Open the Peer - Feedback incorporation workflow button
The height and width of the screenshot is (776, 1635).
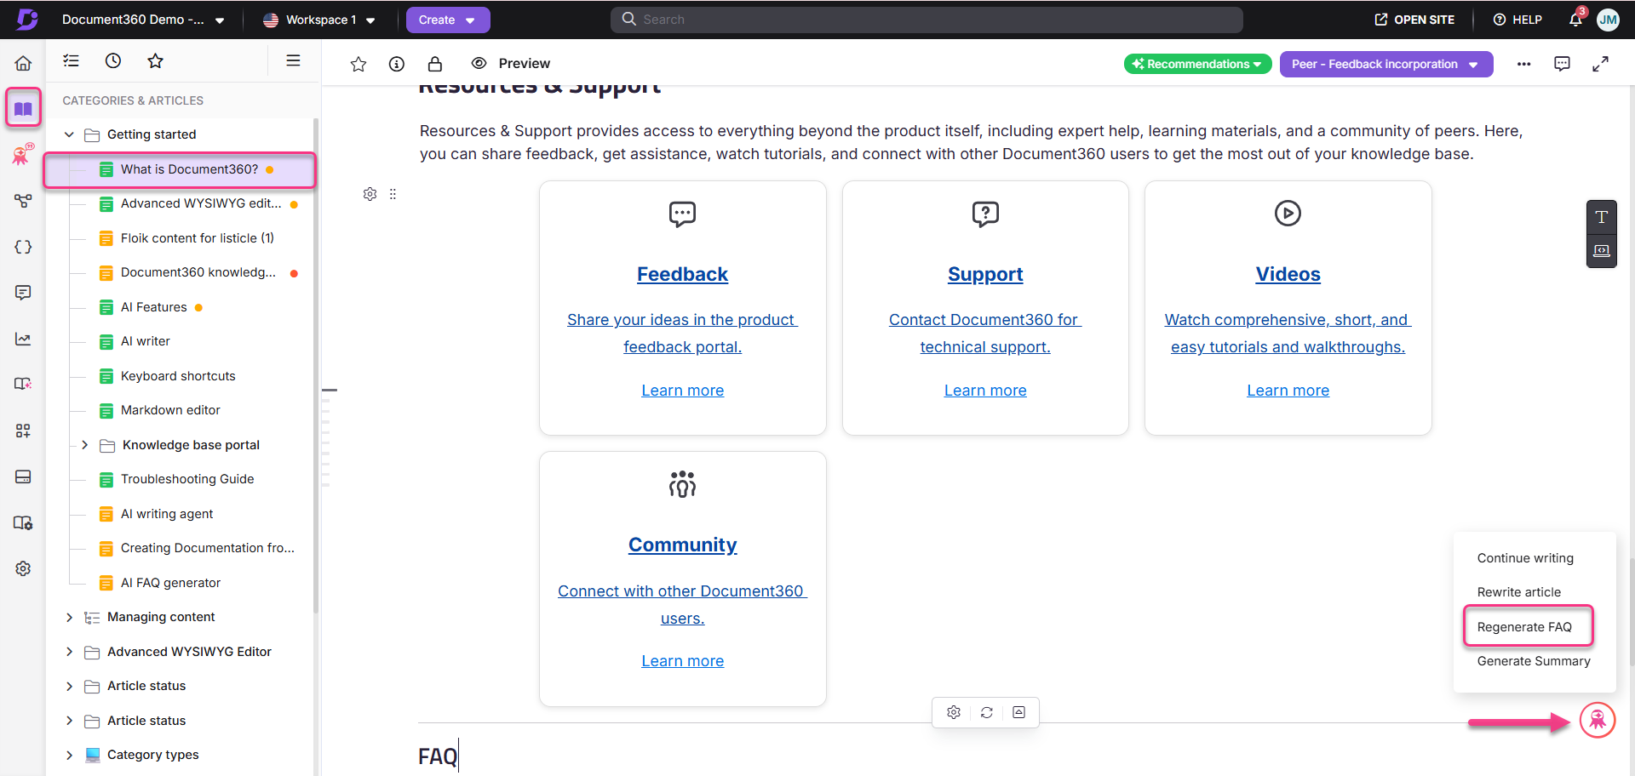(x=1385, y=64)
